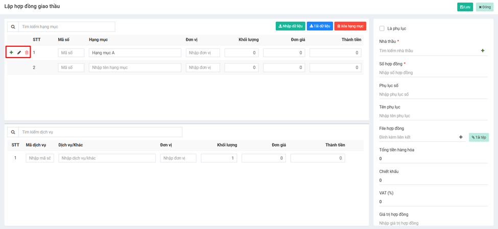Click the blue Tải dữ liệu button
Viewport: 498px width, 229px height.
pyautogui.click(x=320, y=26)
